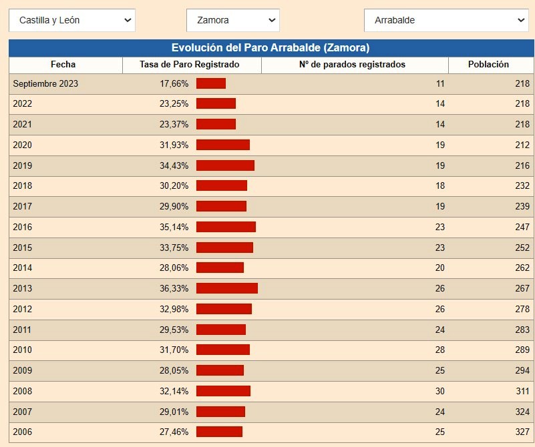The height and width of the screenshot is (447, 535).
Task: Click the 2010 red rate bar
Action: point(222,350)
